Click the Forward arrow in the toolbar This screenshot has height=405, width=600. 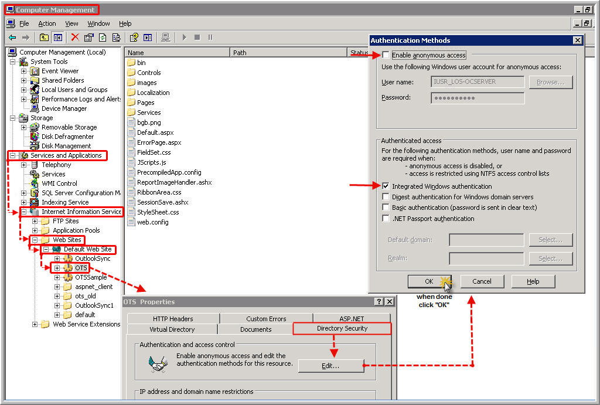(26, 38)
